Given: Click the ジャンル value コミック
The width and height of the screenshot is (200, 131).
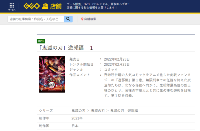Looking at the screenshot, I should point(111,69).
